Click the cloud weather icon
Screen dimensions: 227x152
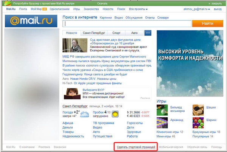(x=84, y=114)
